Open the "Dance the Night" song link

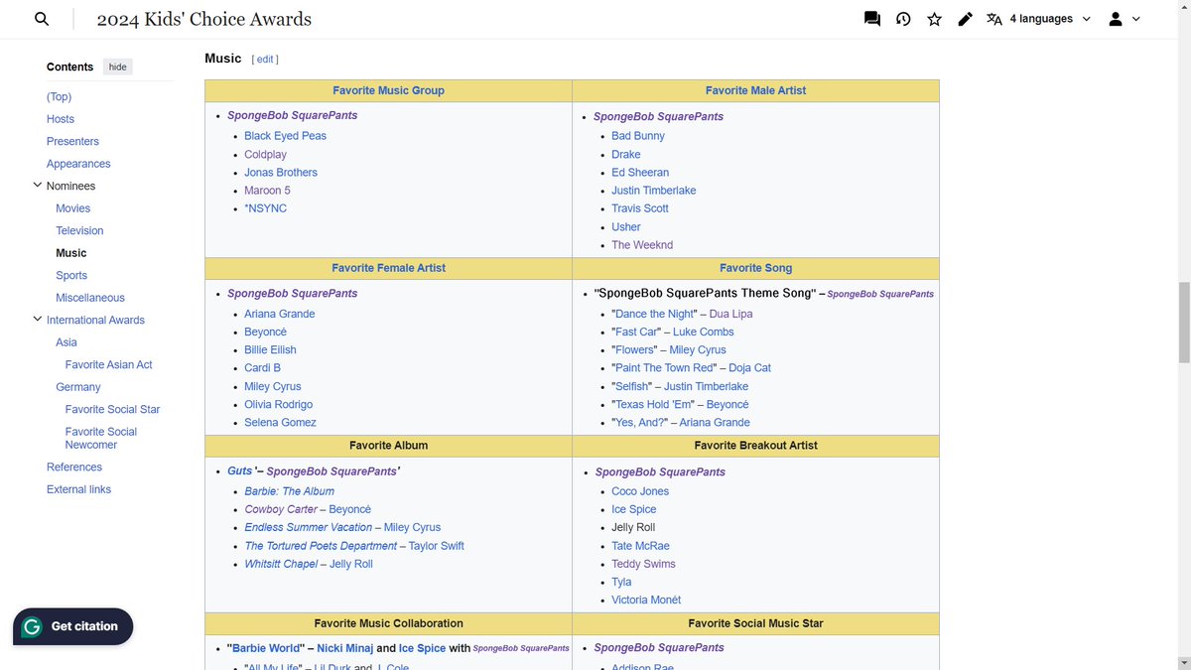coord(653,314)
